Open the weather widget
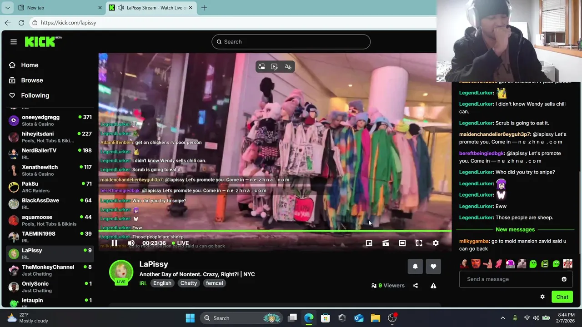Image resolution: width=582 pixels, height=327 pixels. [28, 318]
